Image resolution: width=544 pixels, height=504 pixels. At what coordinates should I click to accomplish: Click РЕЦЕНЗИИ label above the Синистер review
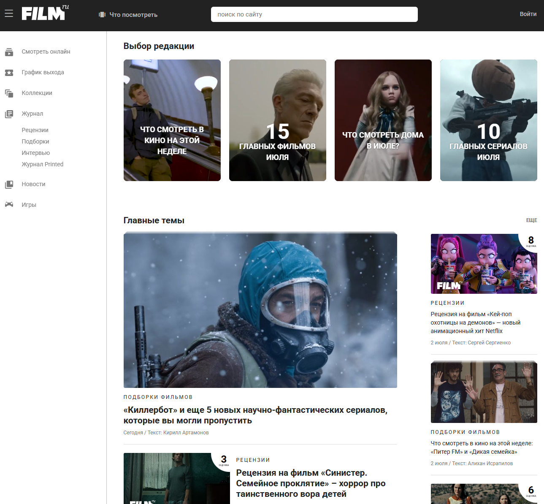click(253, 460)
